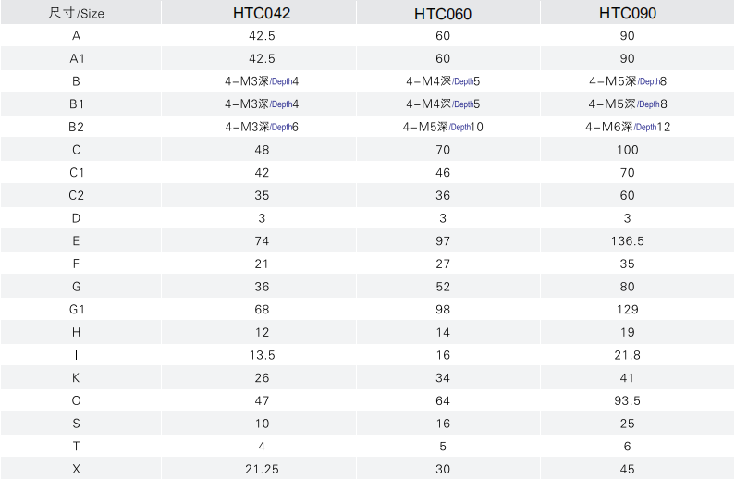Click the 4-M5 Depth10 cell
Screen dimensions: 735x479
click(443, 127)
